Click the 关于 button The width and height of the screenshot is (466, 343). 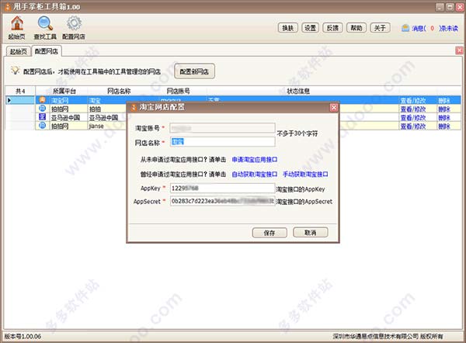[x=380, y=28]
